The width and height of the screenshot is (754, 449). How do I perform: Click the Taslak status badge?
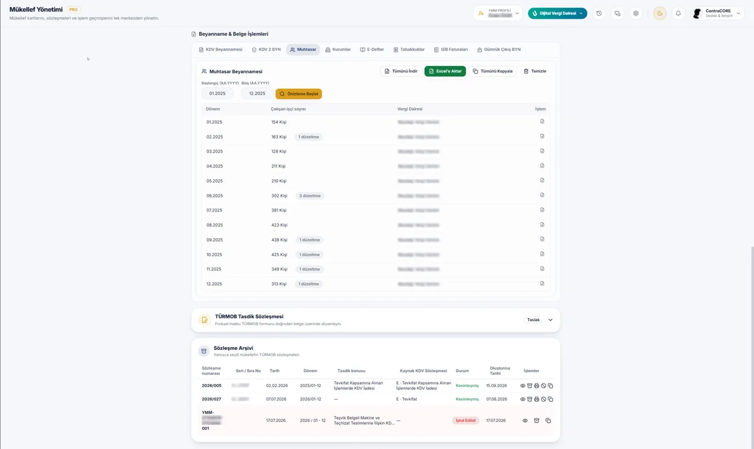pyautogui.click(x=533, y=320)
